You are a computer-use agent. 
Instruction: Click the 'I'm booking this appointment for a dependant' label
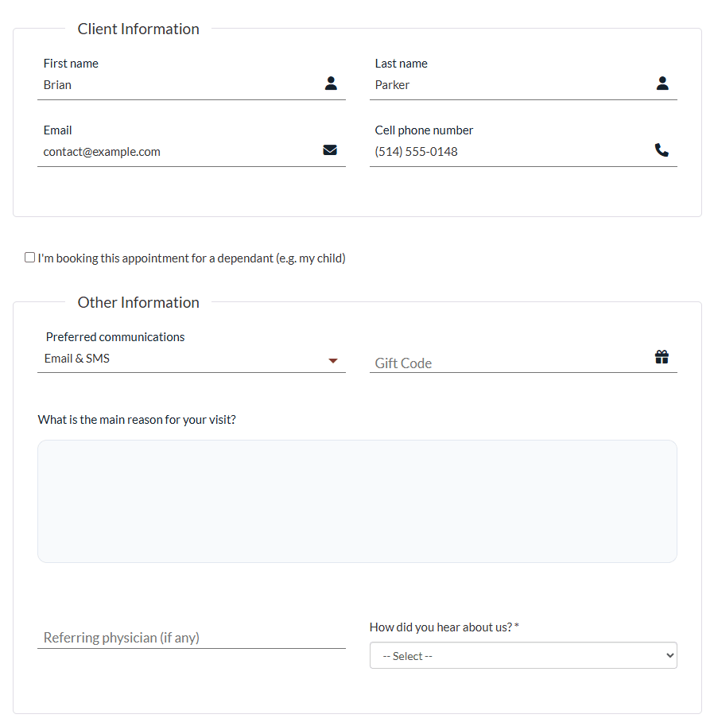point(192,258)
